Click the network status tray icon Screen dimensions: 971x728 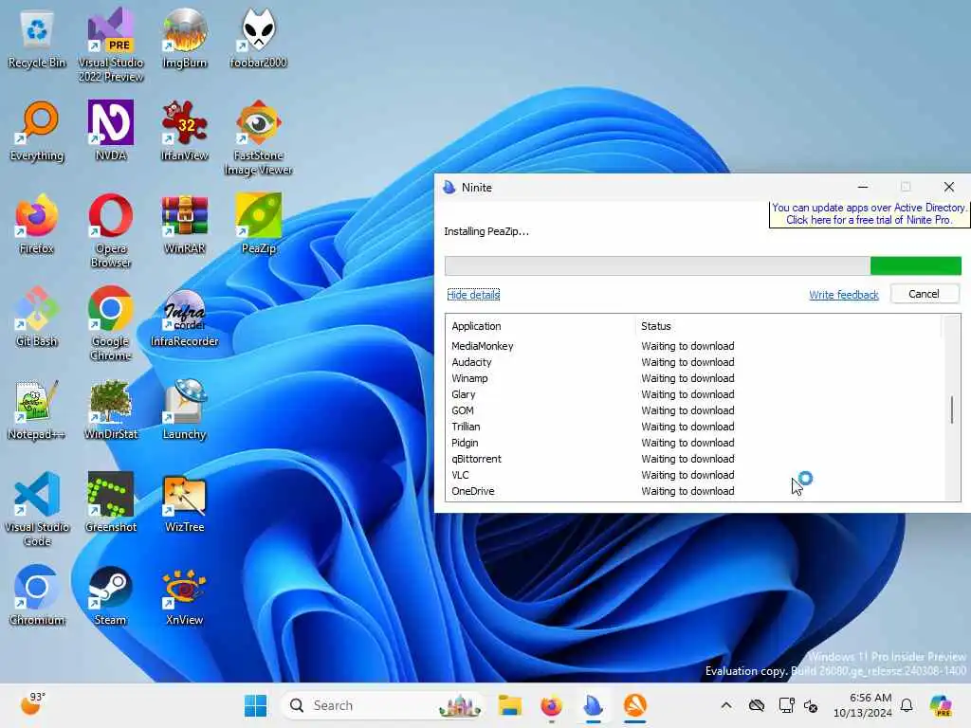(786, 705)
